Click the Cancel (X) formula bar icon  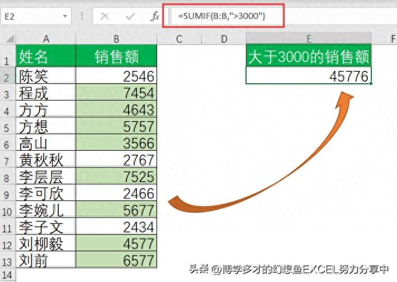coord(105,16)
